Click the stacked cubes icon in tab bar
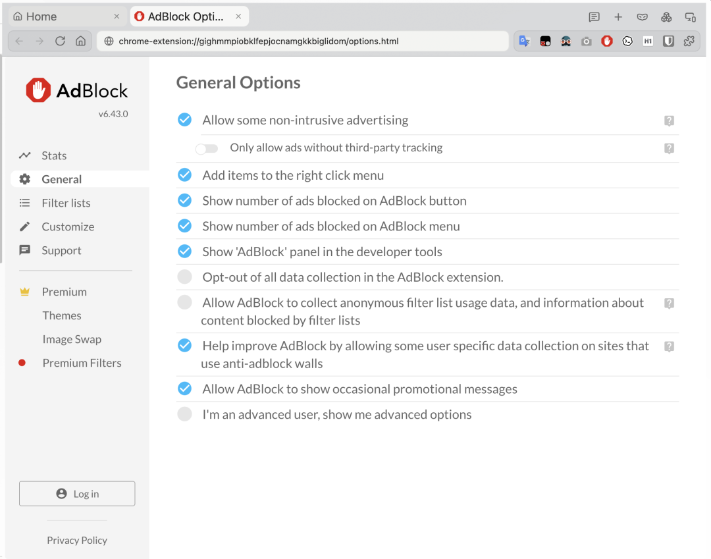The width and height of the screenshot is (711, 559). (666, 16)
